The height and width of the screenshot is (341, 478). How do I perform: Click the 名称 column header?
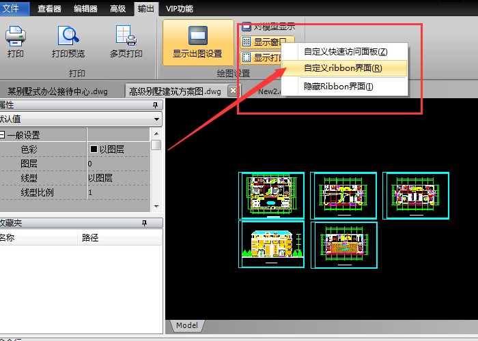38,237
